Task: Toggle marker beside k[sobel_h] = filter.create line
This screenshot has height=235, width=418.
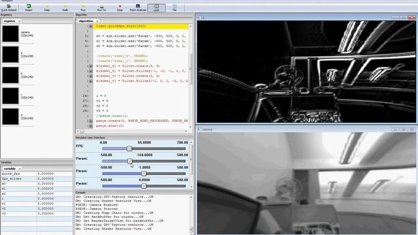Action: 91,66
